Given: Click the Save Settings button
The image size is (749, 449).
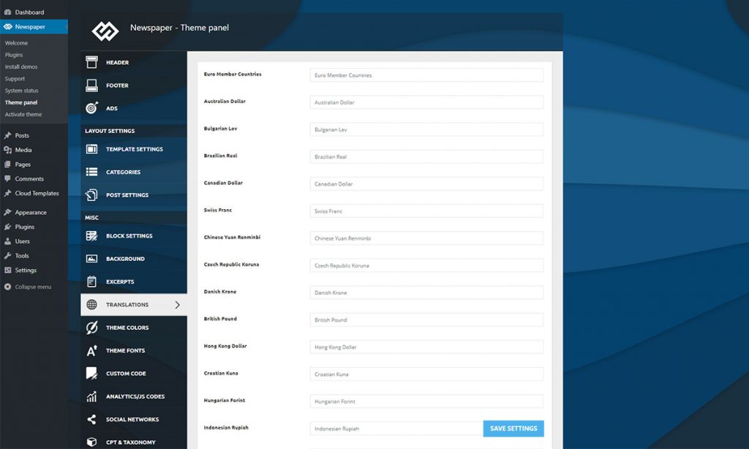Looking at the screenshot, I should 513,429.
